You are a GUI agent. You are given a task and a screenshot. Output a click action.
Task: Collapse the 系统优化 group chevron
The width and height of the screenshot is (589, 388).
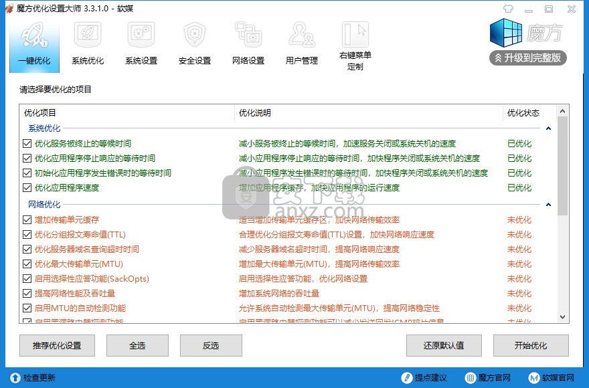548,128
